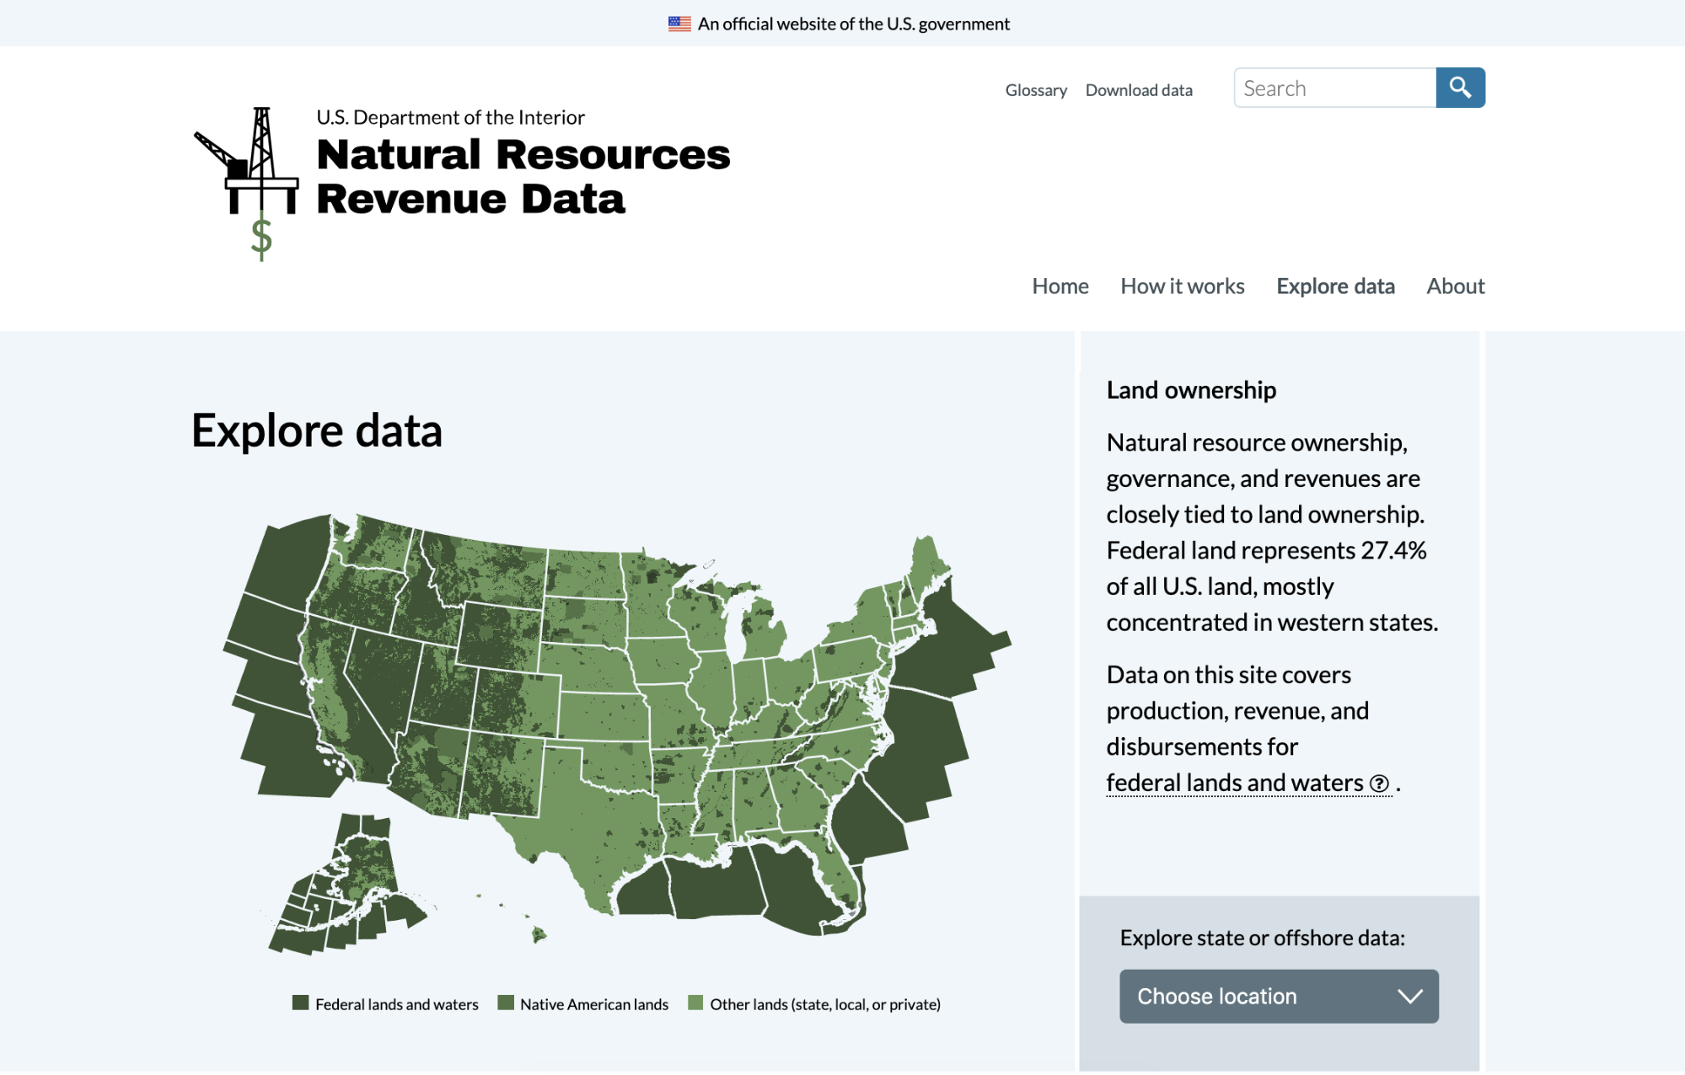Select the Explore data nav item
1685x1075 pixels.
1335,286
